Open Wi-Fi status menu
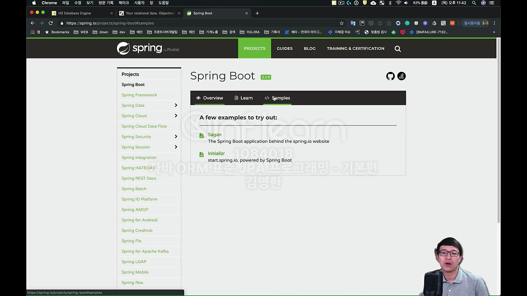 pyautogui.click(x=398, y=3)
